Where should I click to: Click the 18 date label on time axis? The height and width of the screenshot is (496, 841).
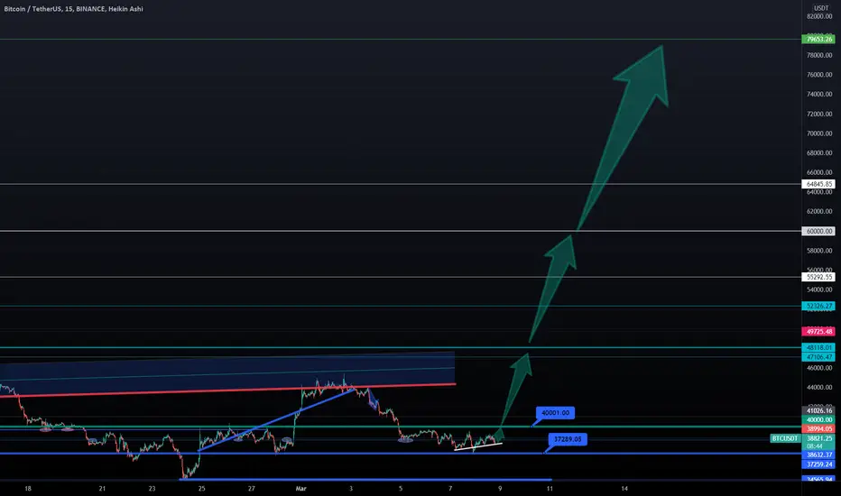(x=28, y=489)
